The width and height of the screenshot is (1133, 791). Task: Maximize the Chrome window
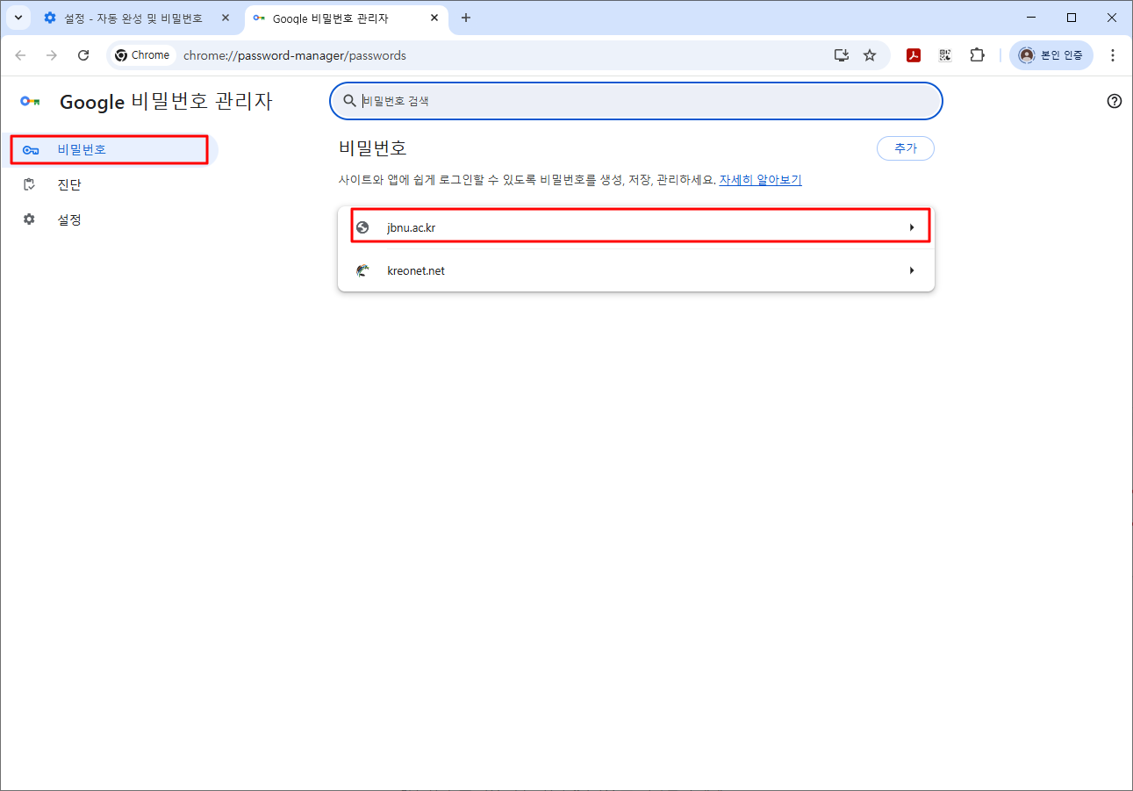[x=1072, y=18]
